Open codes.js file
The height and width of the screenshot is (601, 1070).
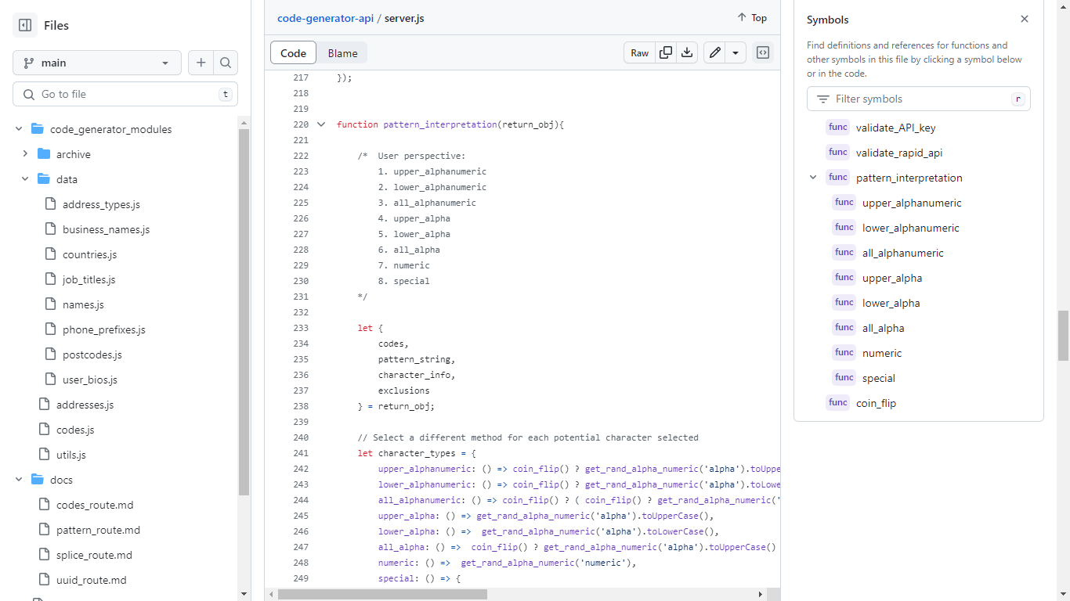pyautogui.click(x=75, y=430)
